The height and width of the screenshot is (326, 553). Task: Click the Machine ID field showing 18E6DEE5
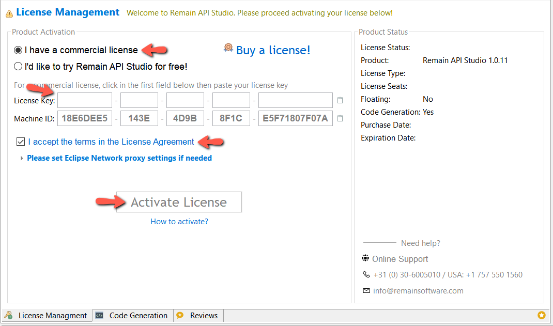[85, 118]
